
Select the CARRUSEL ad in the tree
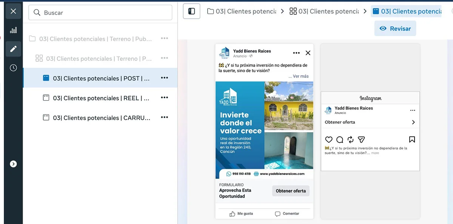(101, 118)
